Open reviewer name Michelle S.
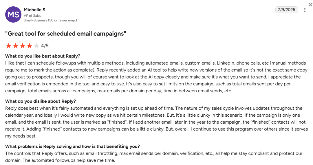This screenshot has width=313, height=165. 35,10
